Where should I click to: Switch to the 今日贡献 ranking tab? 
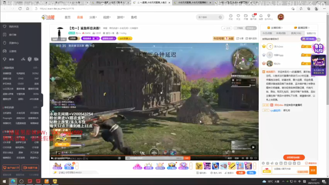click(x=267, y=33)
